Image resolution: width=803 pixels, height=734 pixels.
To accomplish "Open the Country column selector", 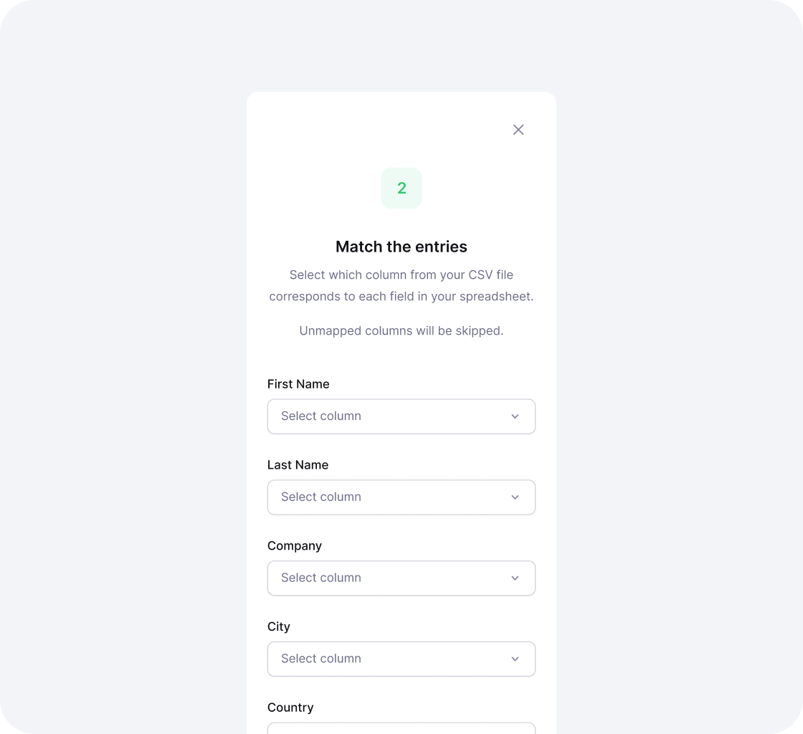I will (x=401, y=730).
